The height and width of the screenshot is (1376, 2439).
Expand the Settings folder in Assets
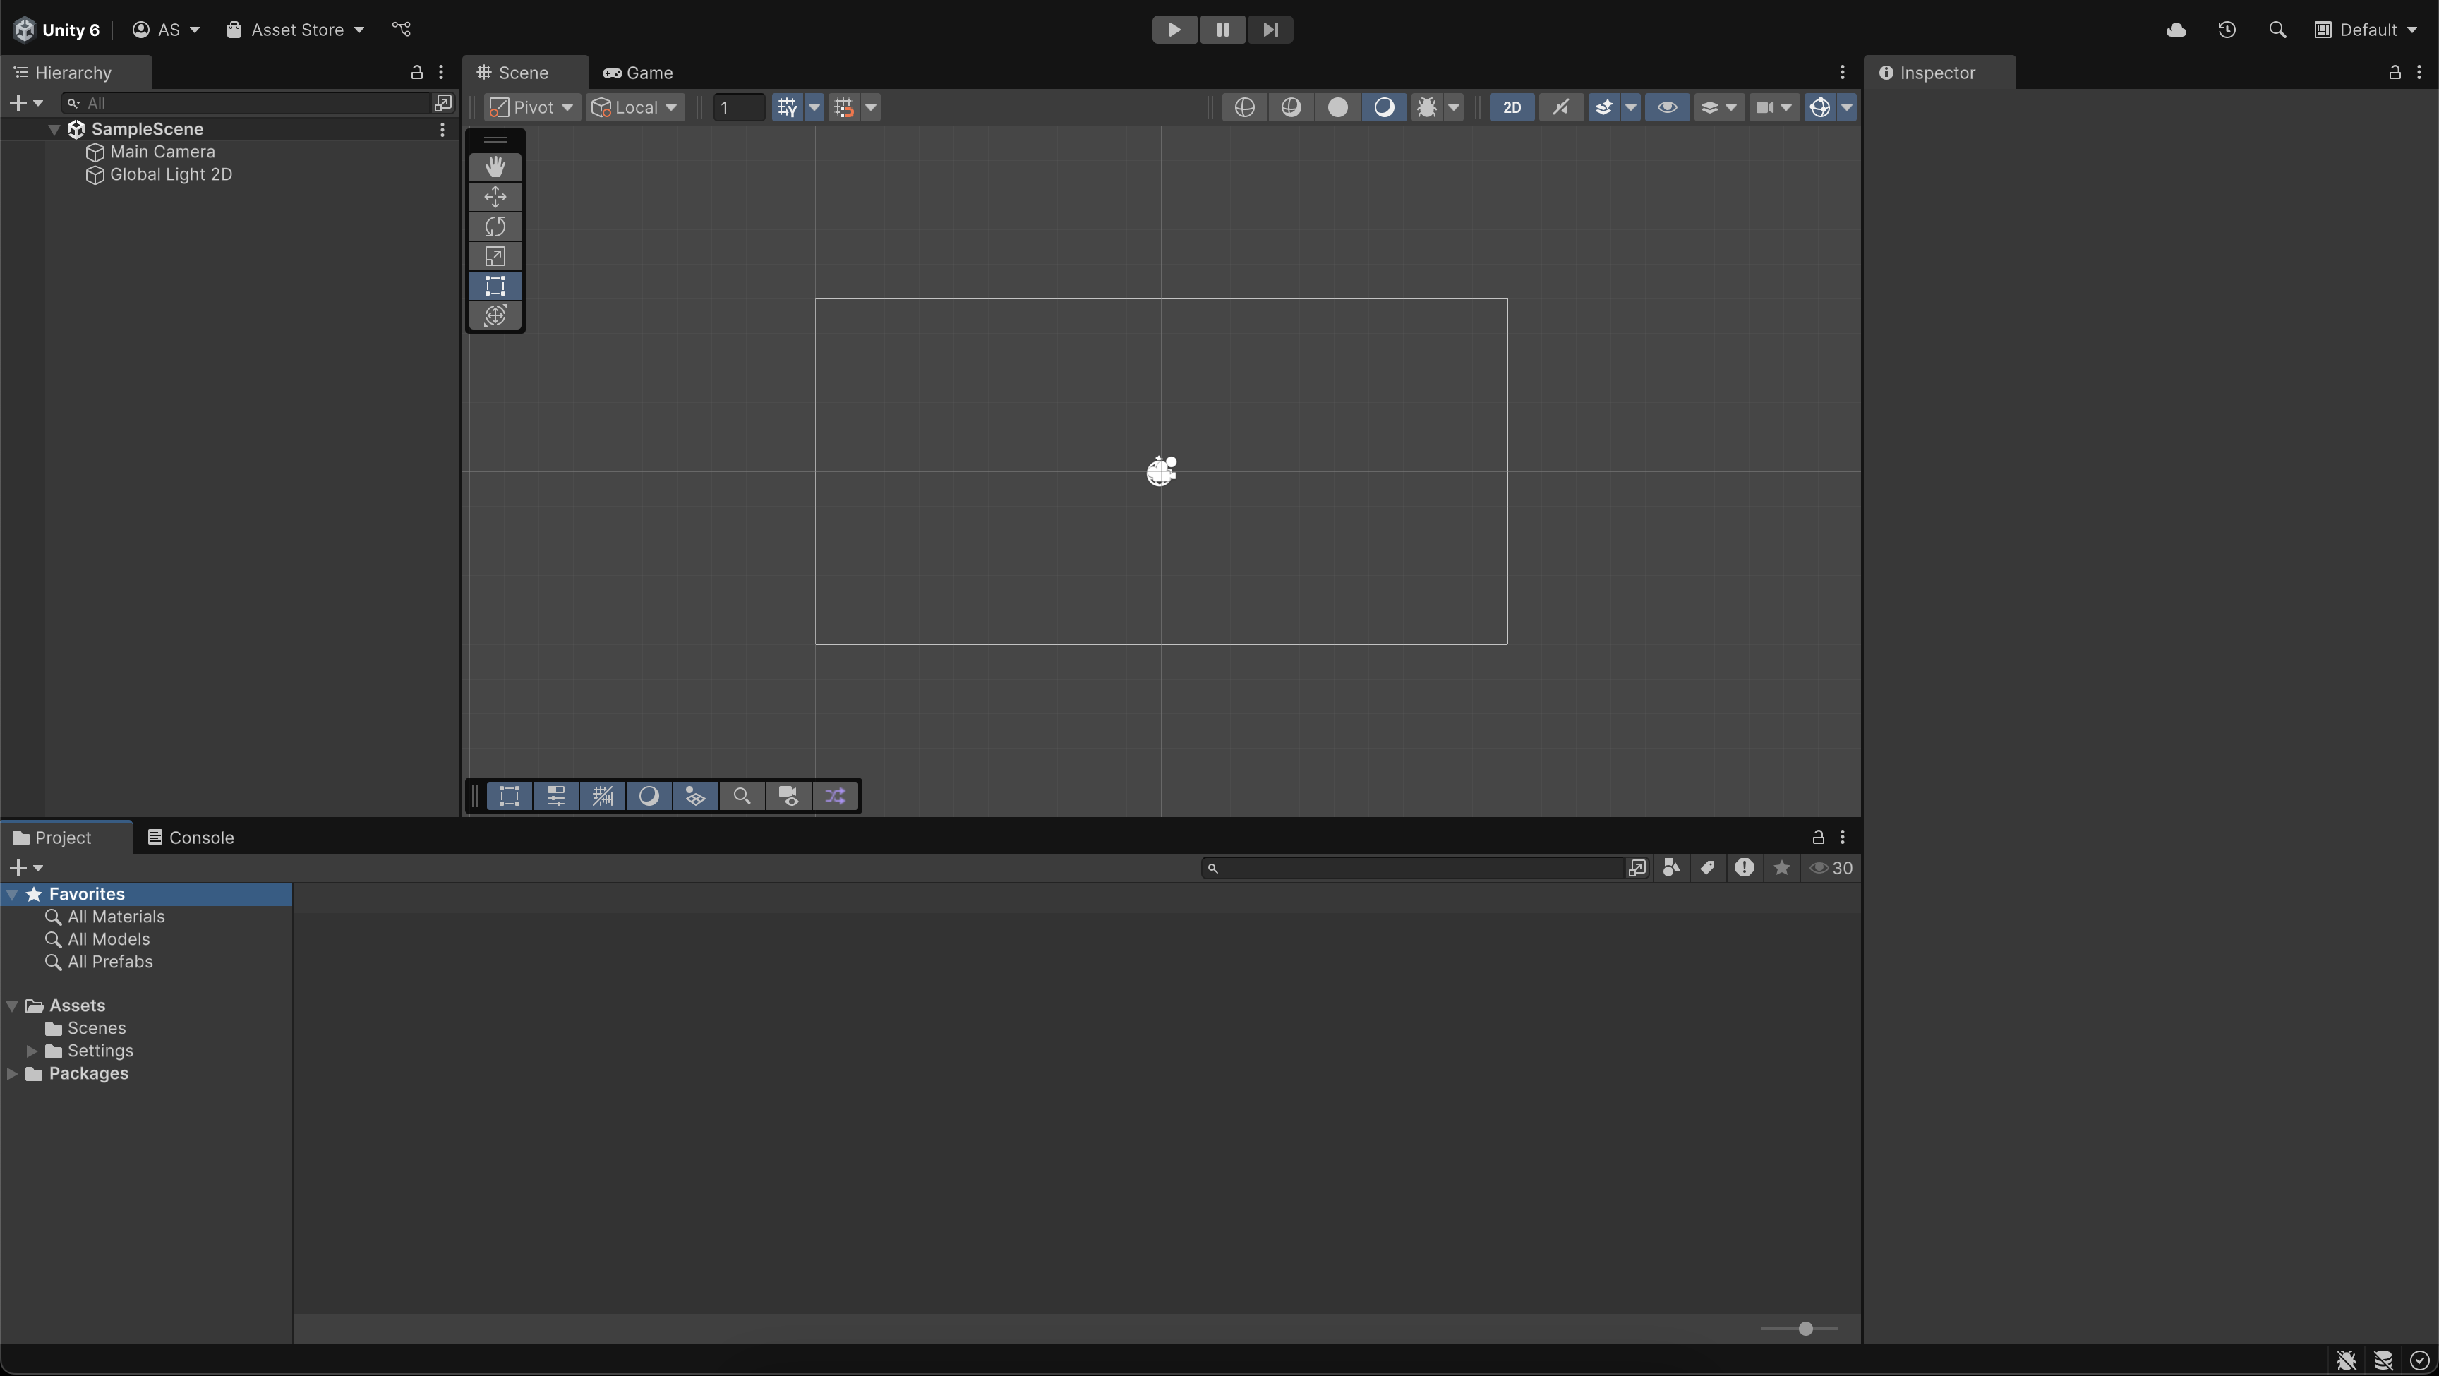pyautogui.click(x=31, y=1050)
